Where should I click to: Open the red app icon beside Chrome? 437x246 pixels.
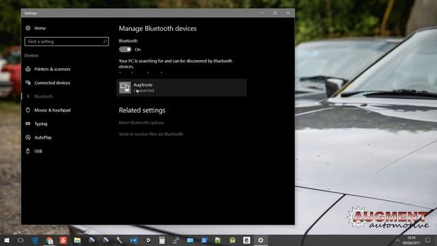(x=64, y=240)
